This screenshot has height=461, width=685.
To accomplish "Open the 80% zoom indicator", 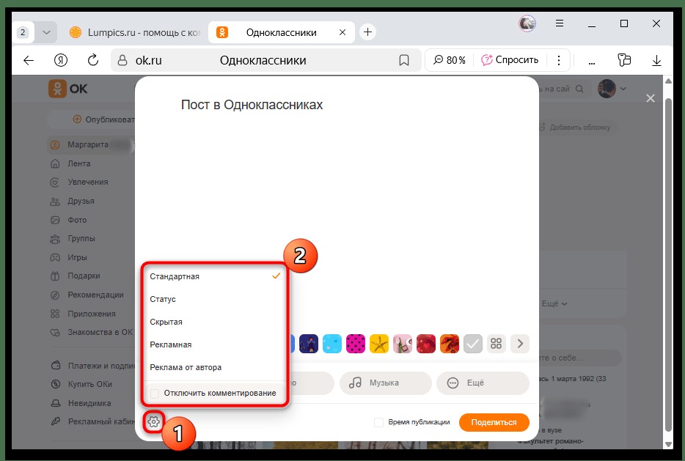I will coord(450,60).
